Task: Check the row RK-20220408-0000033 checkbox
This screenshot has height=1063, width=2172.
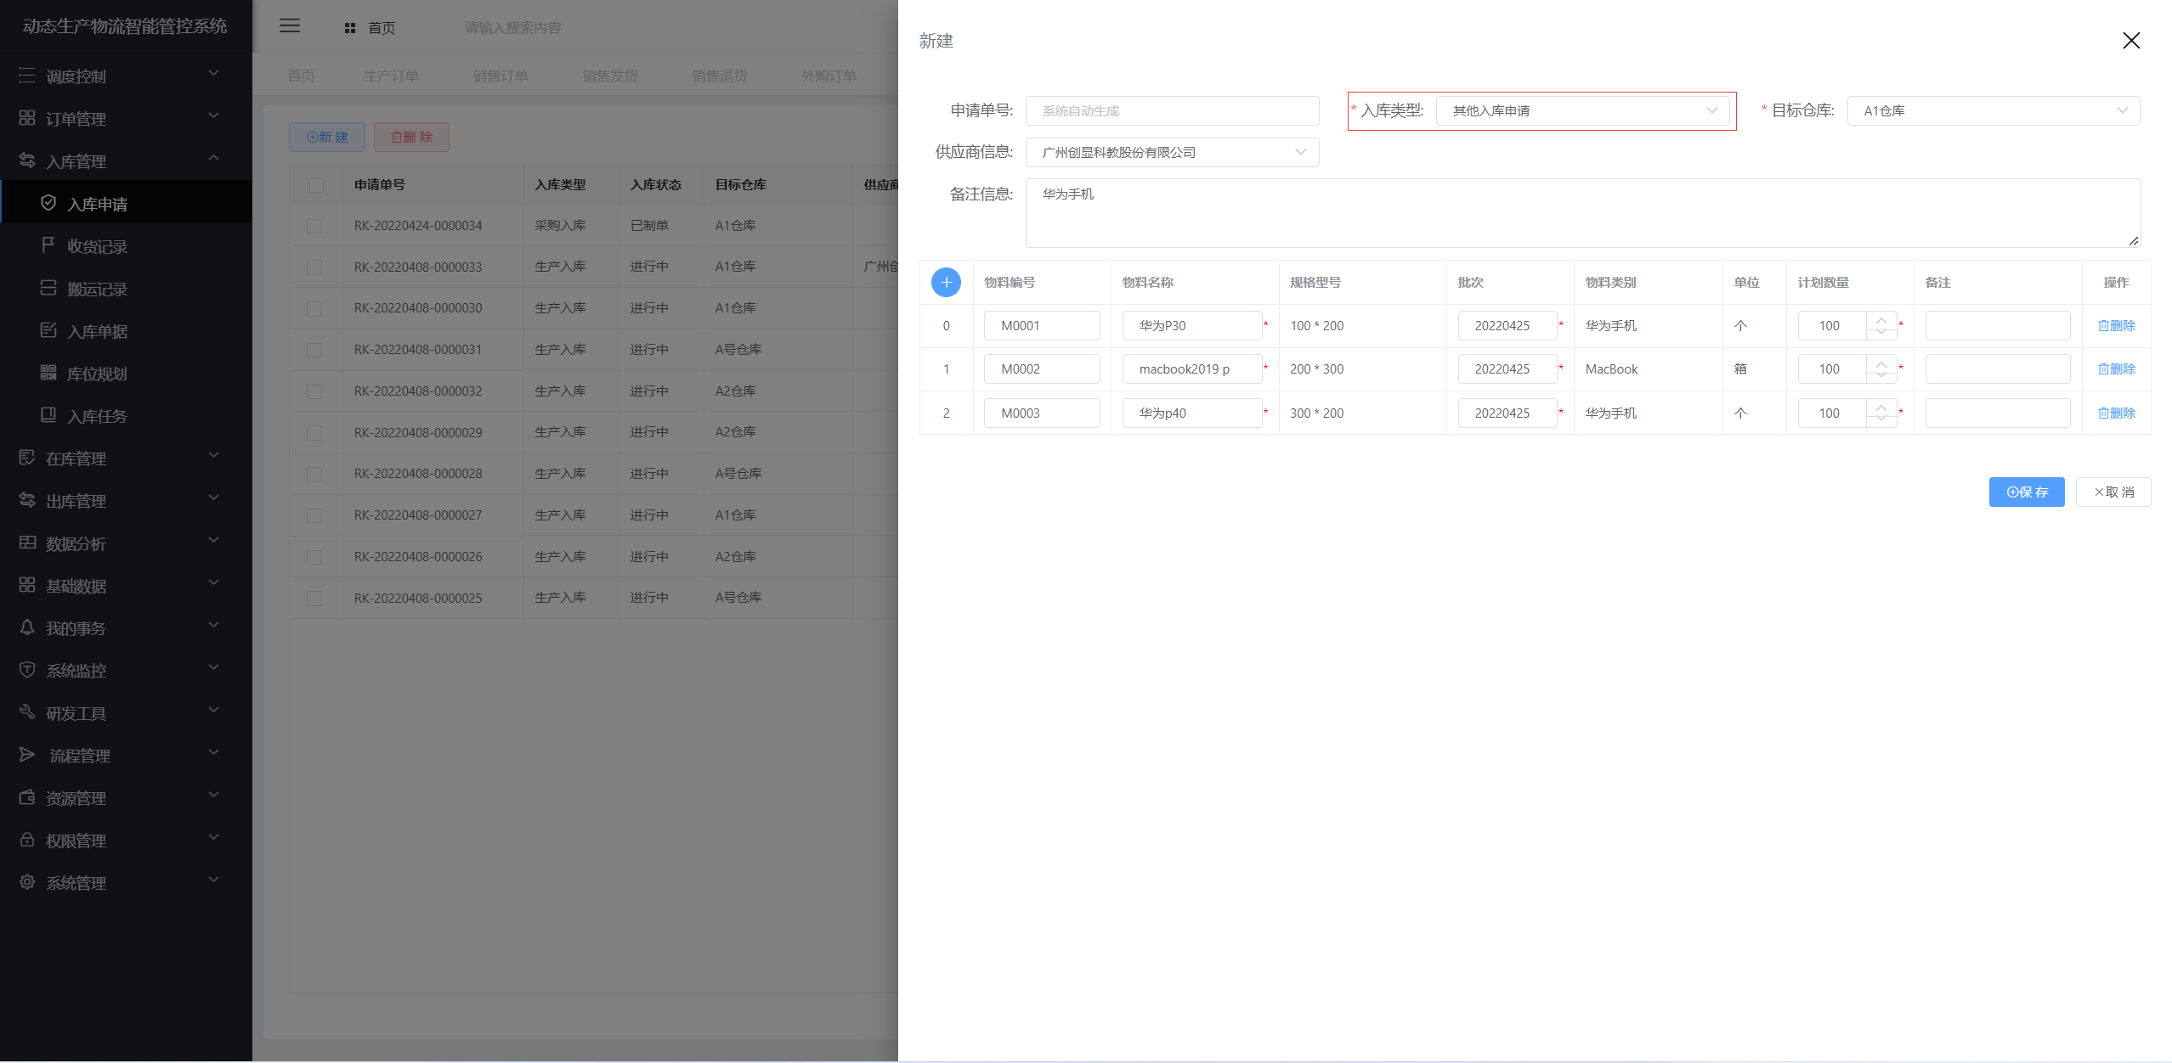Action: point(314,267)
